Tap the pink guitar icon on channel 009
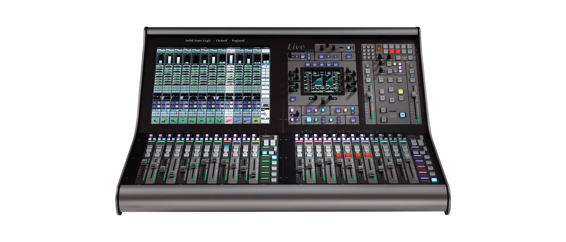This screenshot has width=566, height=242. point(229,120)
